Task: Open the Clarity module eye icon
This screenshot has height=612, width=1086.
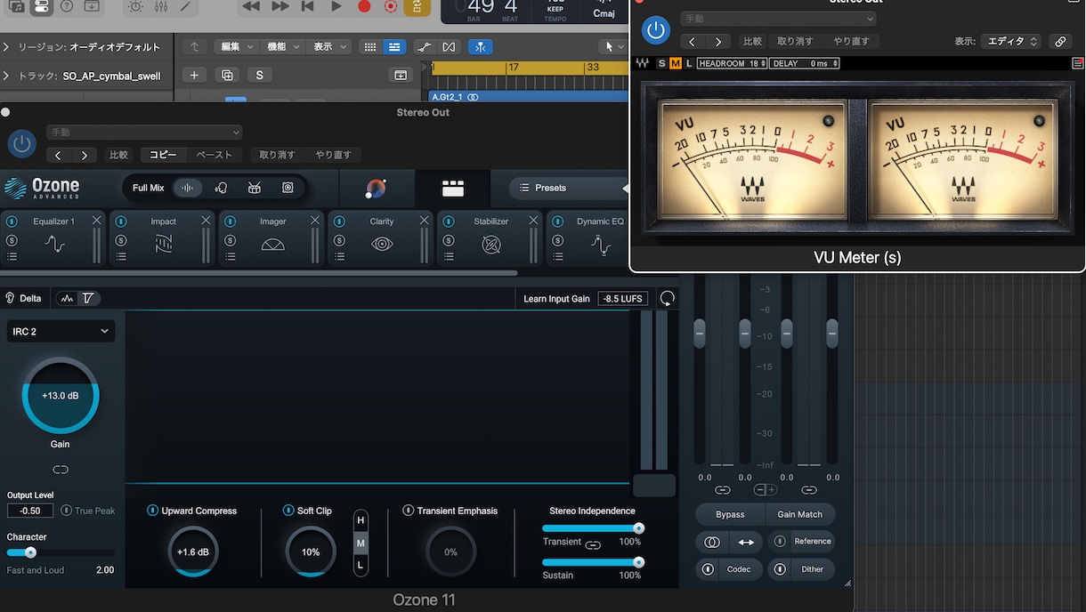Action: (x=382, y=245)
